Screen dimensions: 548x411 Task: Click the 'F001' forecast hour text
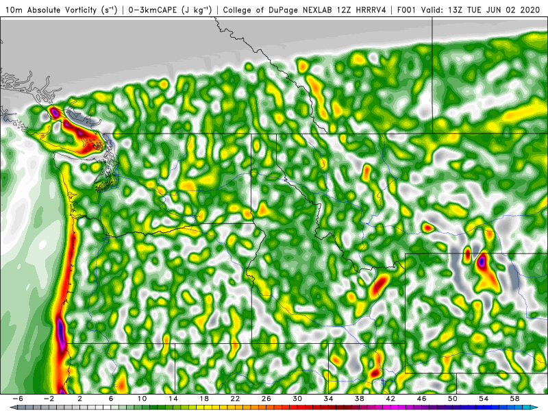407,10
